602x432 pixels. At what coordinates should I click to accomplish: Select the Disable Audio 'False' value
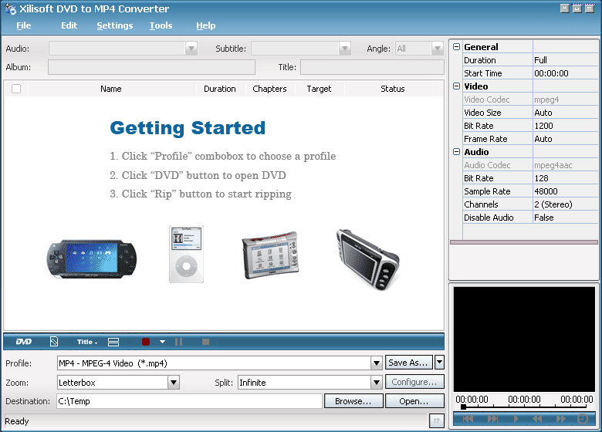click(x=565, y=218)
